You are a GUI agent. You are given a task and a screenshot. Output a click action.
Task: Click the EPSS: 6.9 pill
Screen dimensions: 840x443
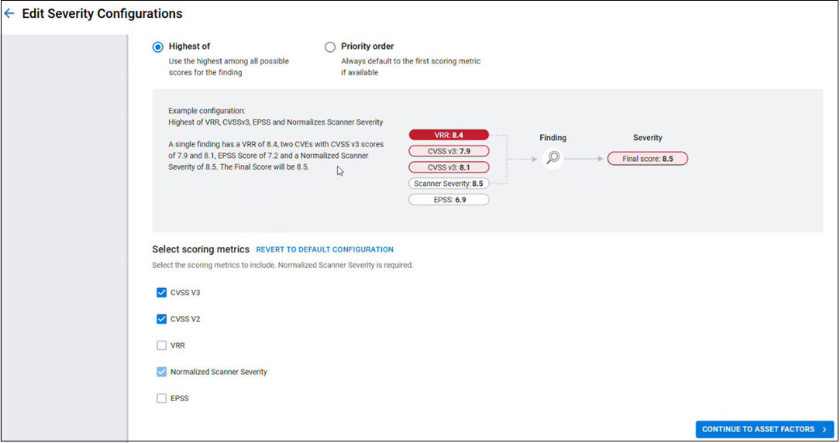[x=449, y=200]
